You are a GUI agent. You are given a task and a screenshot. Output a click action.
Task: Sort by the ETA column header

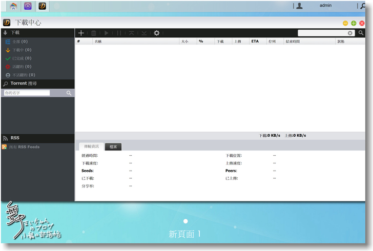point(258,41)
